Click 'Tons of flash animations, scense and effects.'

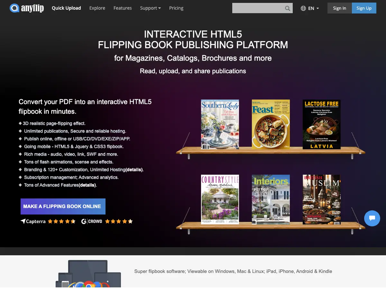click(x=69, y=162)
